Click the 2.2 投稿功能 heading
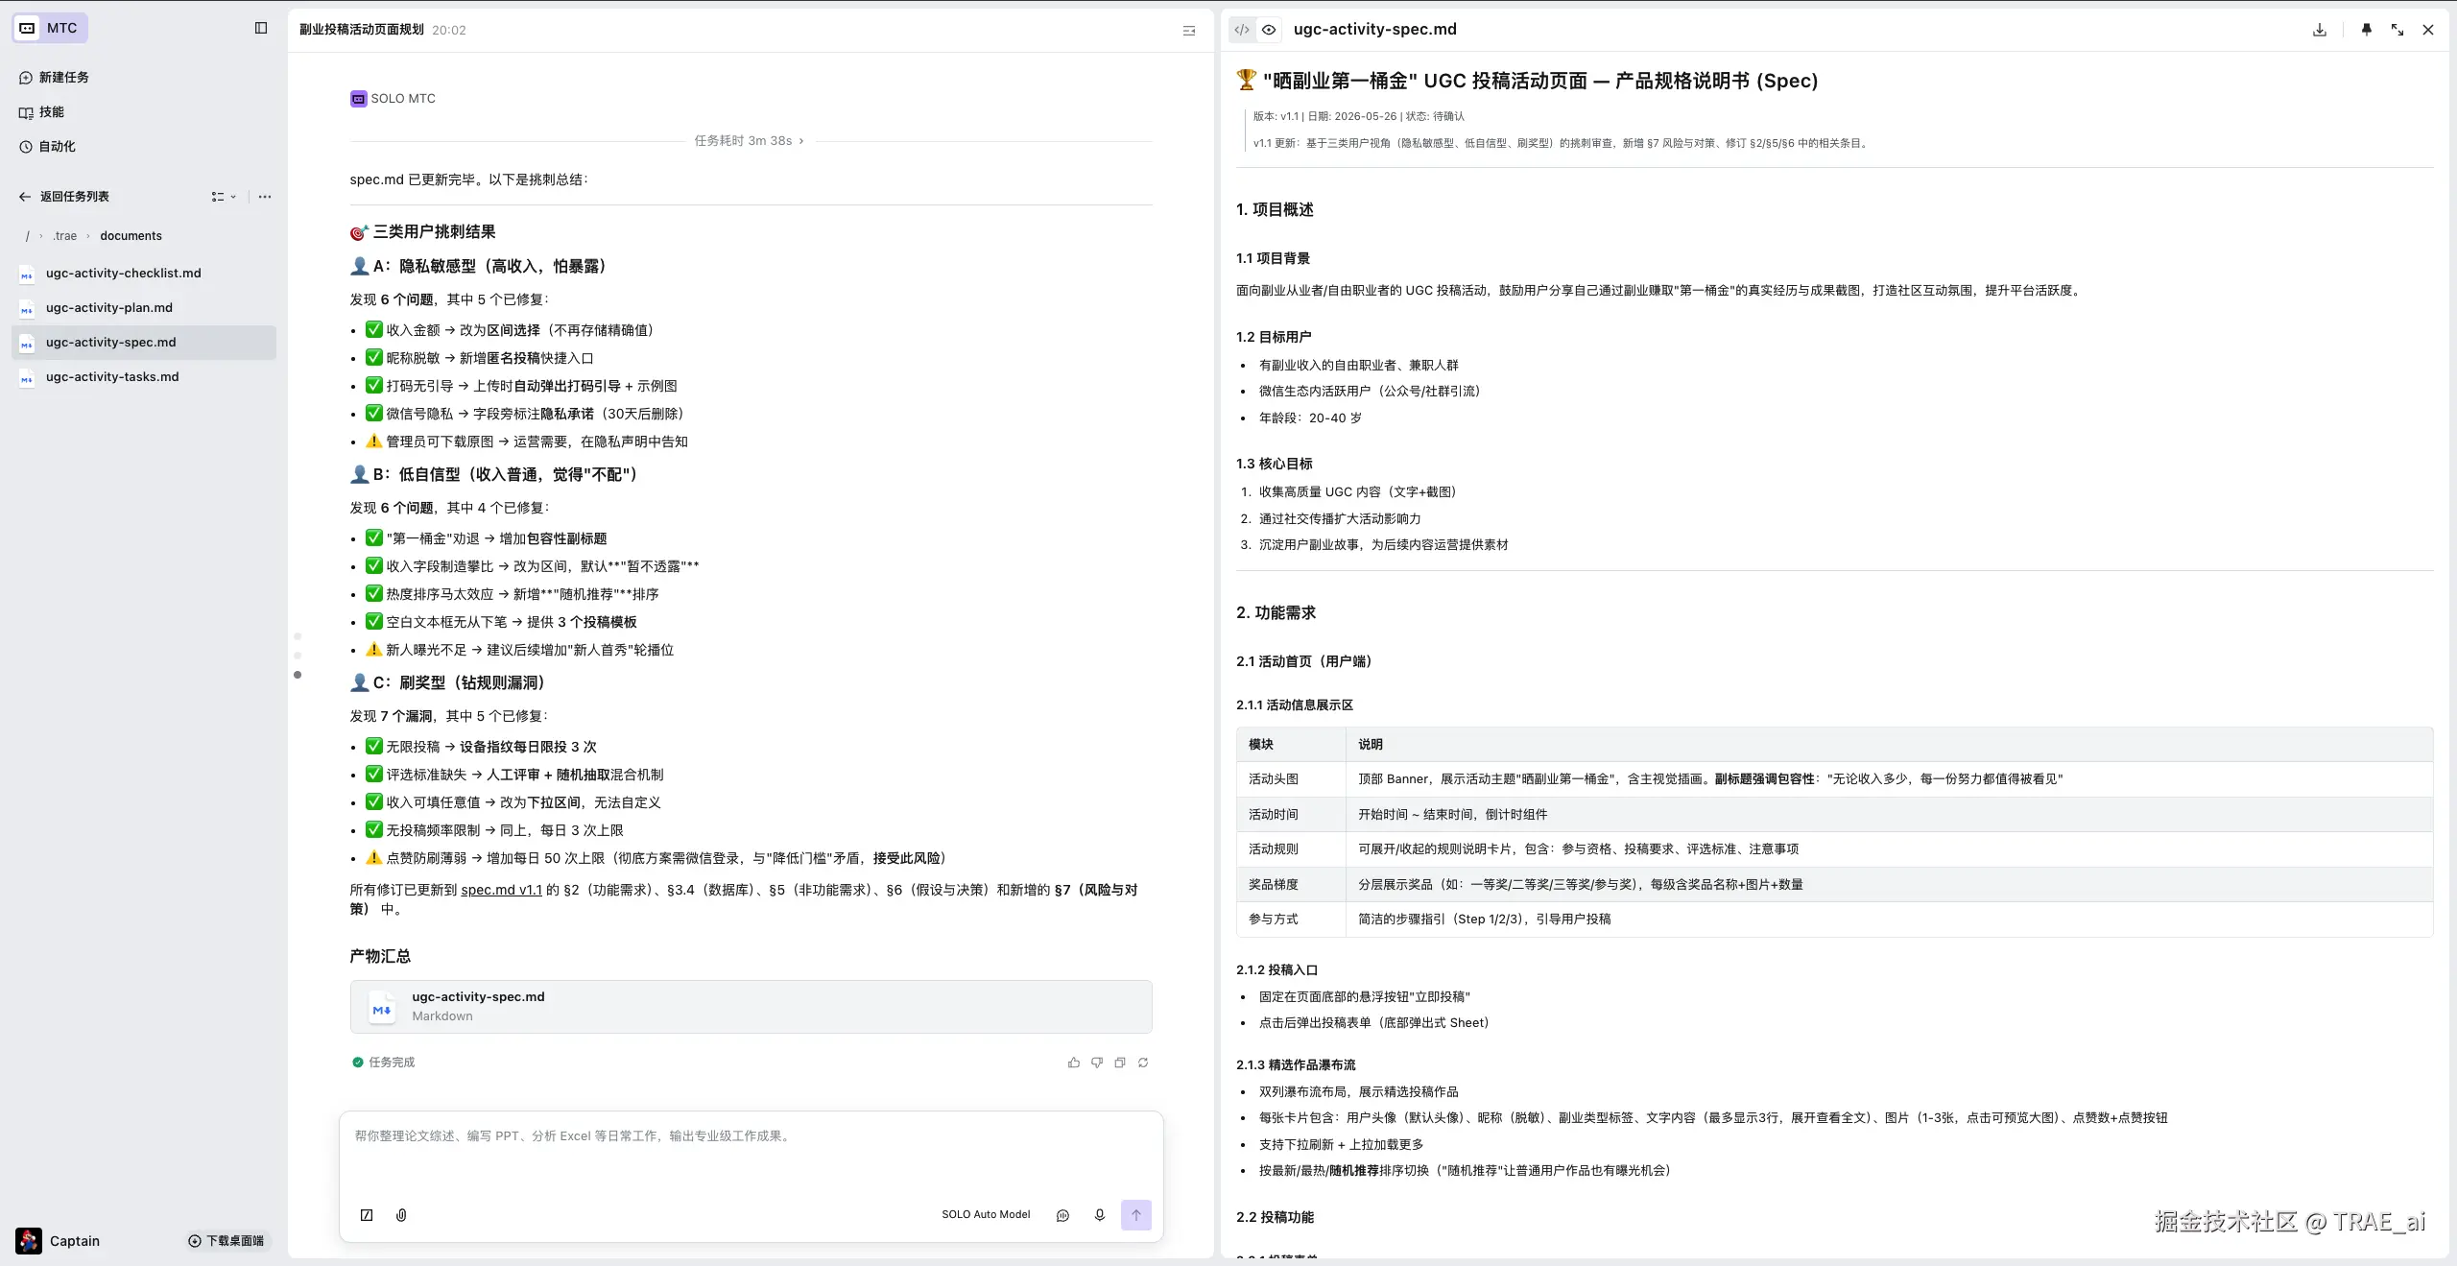Screen dimensions: 2457x1266 point(1276,1217)
